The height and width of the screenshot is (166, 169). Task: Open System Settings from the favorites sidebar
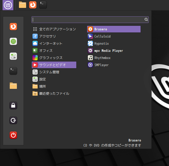13,56
